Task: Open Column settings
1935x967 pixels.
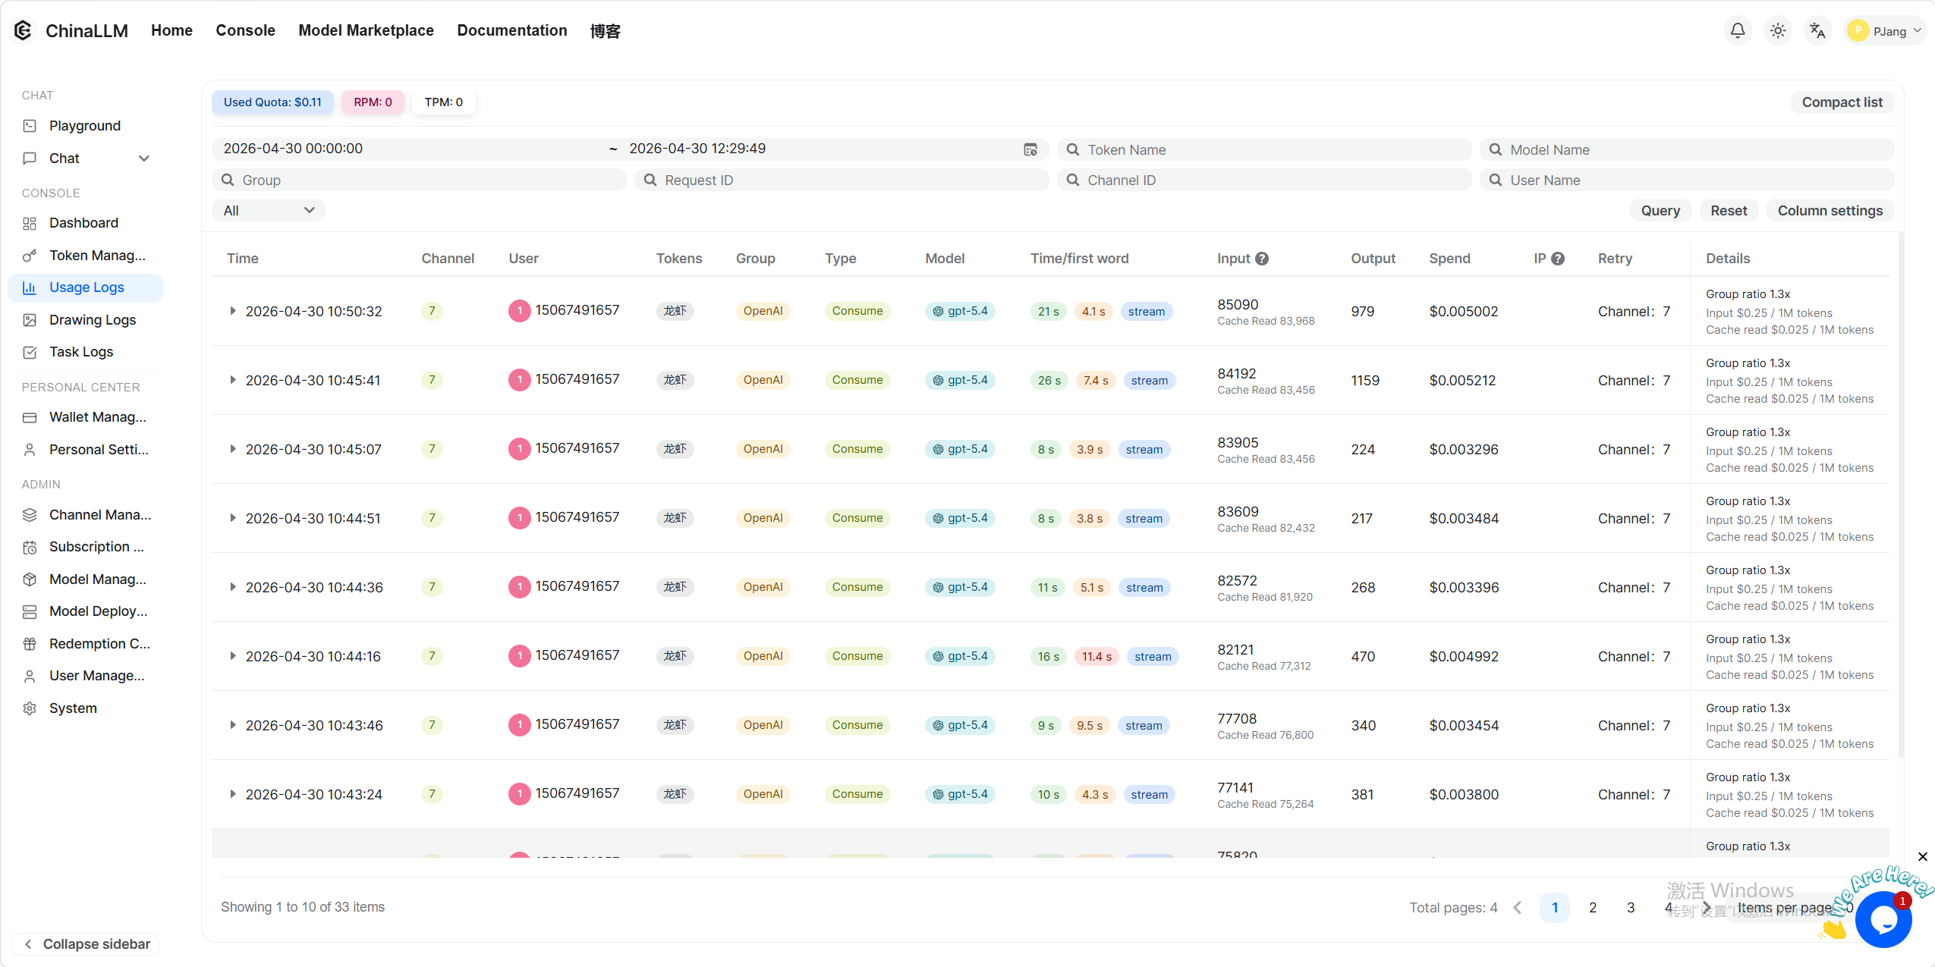Action: tap(1830, 211)
